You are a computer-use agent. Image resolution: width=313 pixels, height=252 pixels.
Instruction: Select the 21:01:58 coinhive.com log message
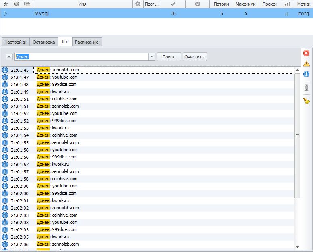tap(57, 179)
